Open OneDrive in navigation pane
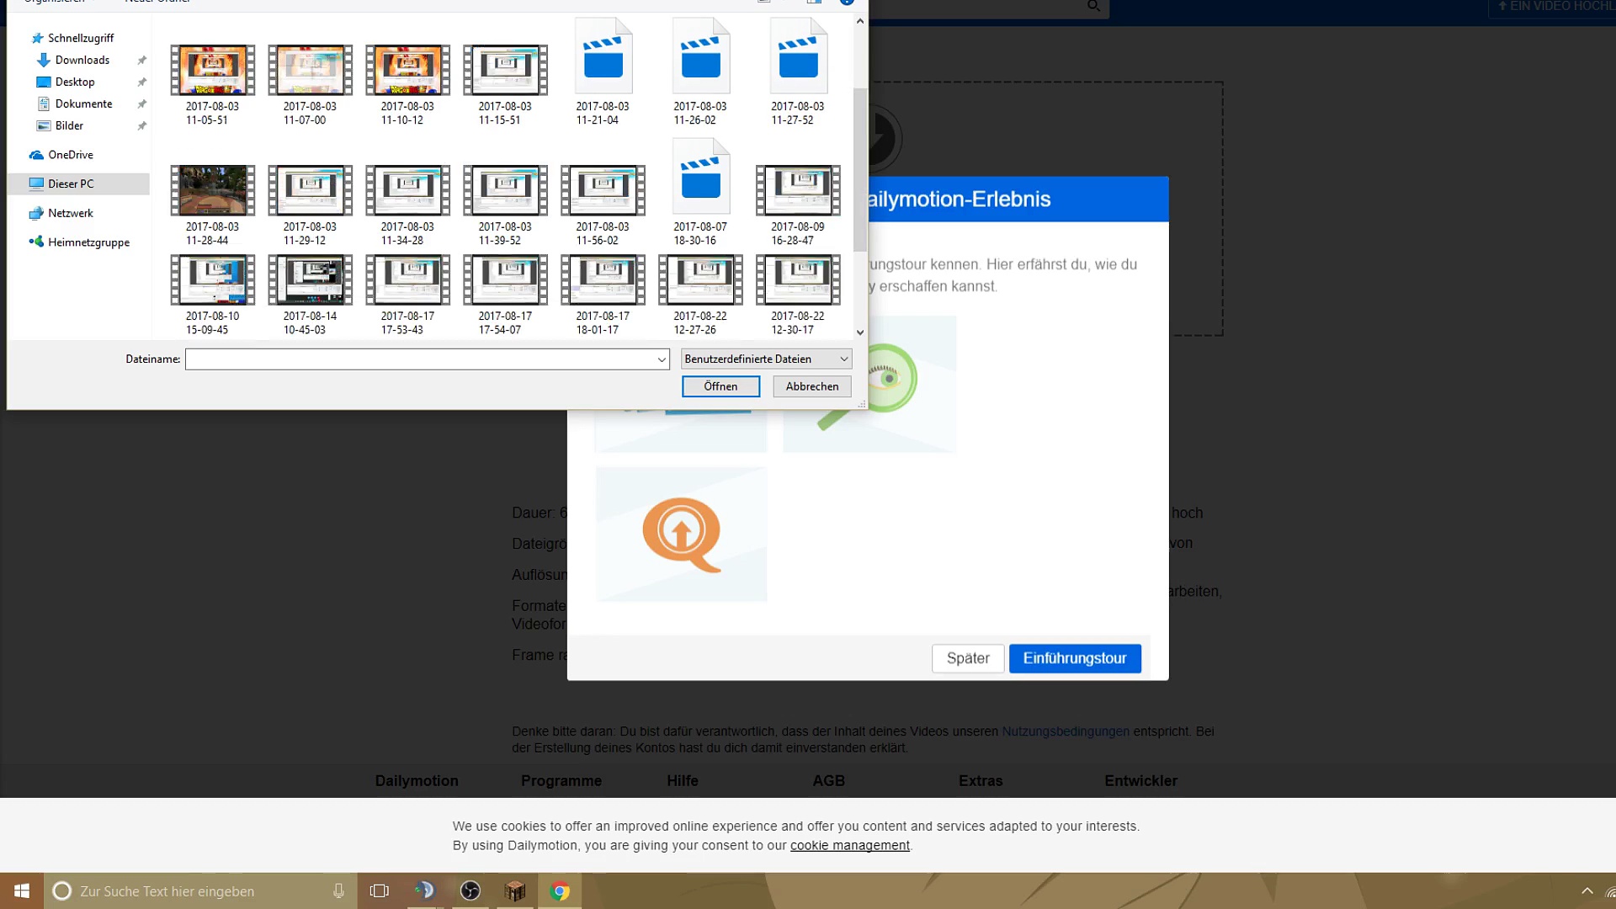This screenshot has width=1616, height=909. click(x=71, y=155)
